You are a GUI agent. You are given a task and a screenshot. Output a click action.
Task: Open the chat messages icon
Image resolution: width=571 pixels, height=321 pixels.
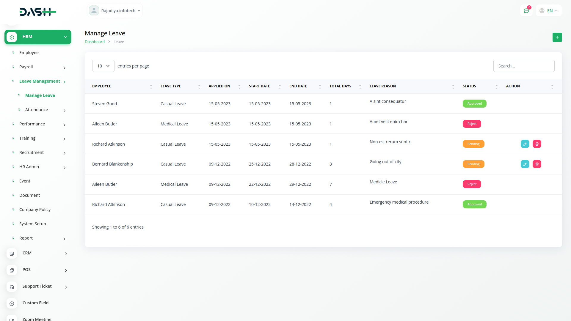click(x=526, y=11)
